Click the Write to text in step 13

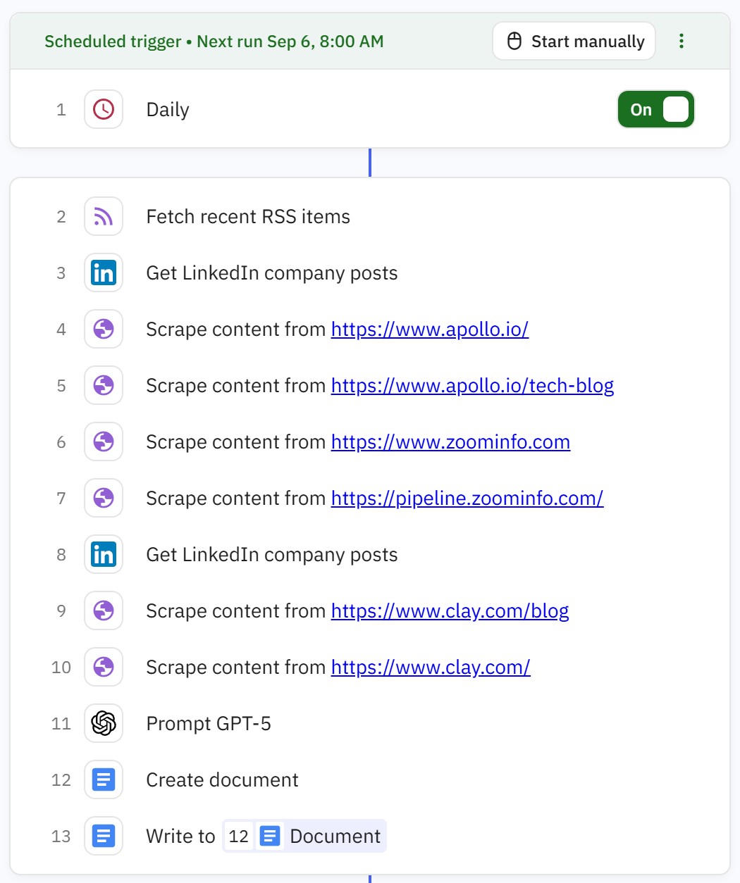click(180, 836)
